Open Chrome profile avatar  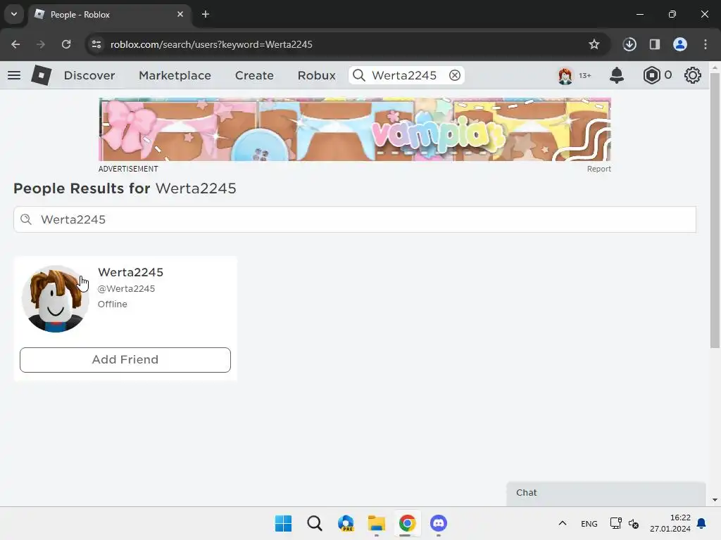(680, 44)
